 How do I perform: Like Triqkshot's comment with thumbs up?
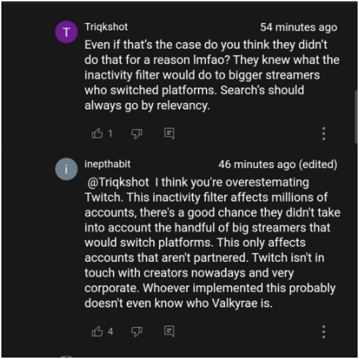point(97,134)
